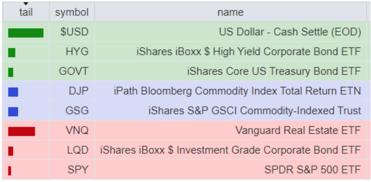Select the $USD green tail bar

[26, 33]
